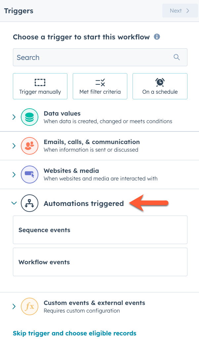Select the Sequence events trigger
This screenshot has height=351, width=199.
click(x=99, y=230)
